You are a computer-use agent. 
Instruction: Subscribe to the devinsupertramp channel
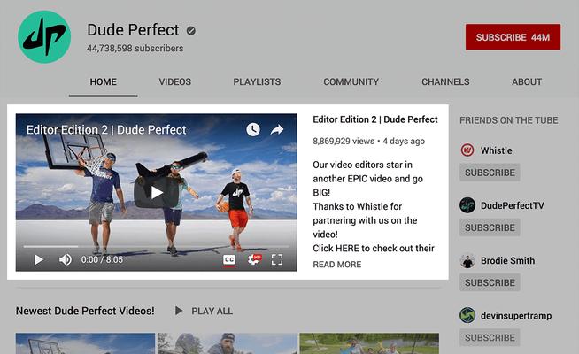pyautogui.click(x=490, y=337)
